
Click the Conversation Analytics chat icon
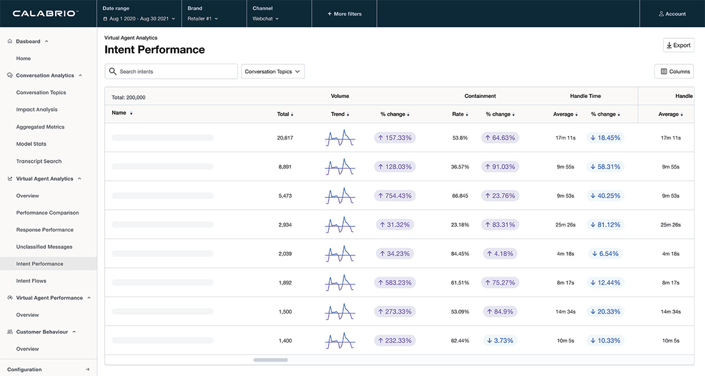pos(10,75)
